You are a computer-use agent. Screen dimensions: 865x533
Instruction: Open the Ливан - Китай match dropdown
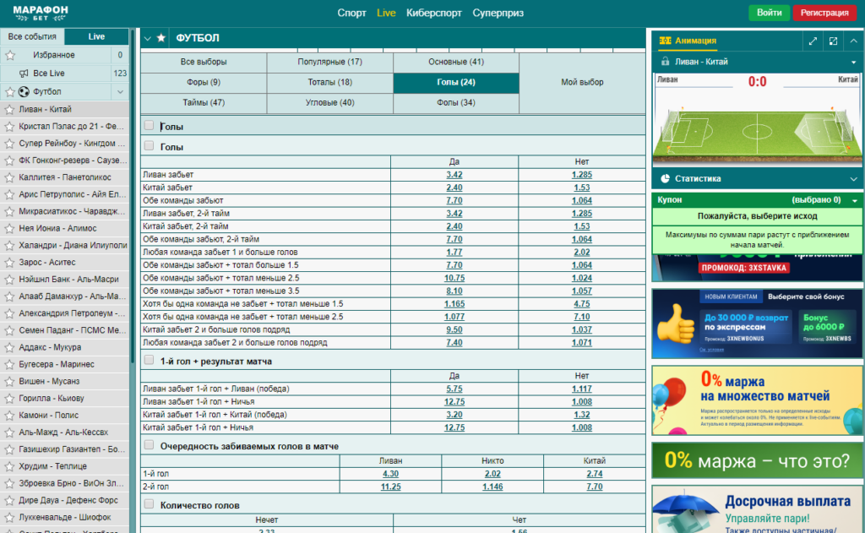[x=853, y=62]
